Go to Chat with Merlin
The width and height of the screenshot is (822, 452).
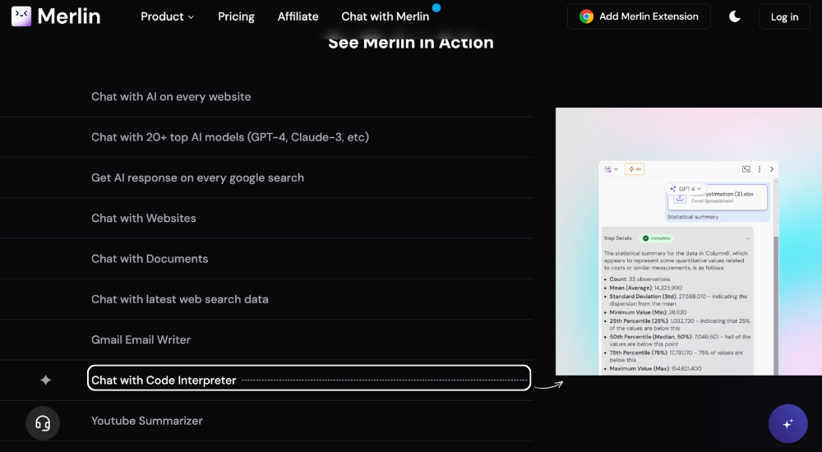pos(385,16)
